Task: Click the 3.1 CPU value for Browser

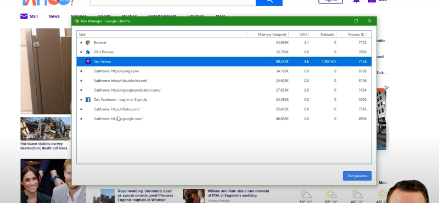Action: coord(306,43)
